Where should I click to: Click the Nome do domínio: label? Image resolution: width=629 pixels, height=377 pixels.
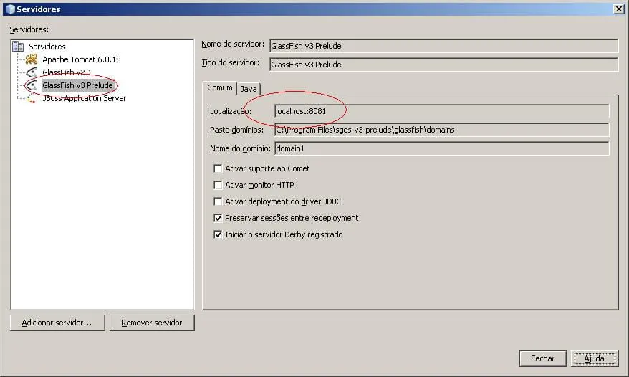click(240, 148)
